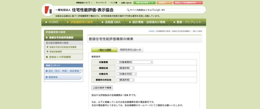
Task: Click the site search magnifier icon
Action: pyautogui.click(x=128, y=10)
